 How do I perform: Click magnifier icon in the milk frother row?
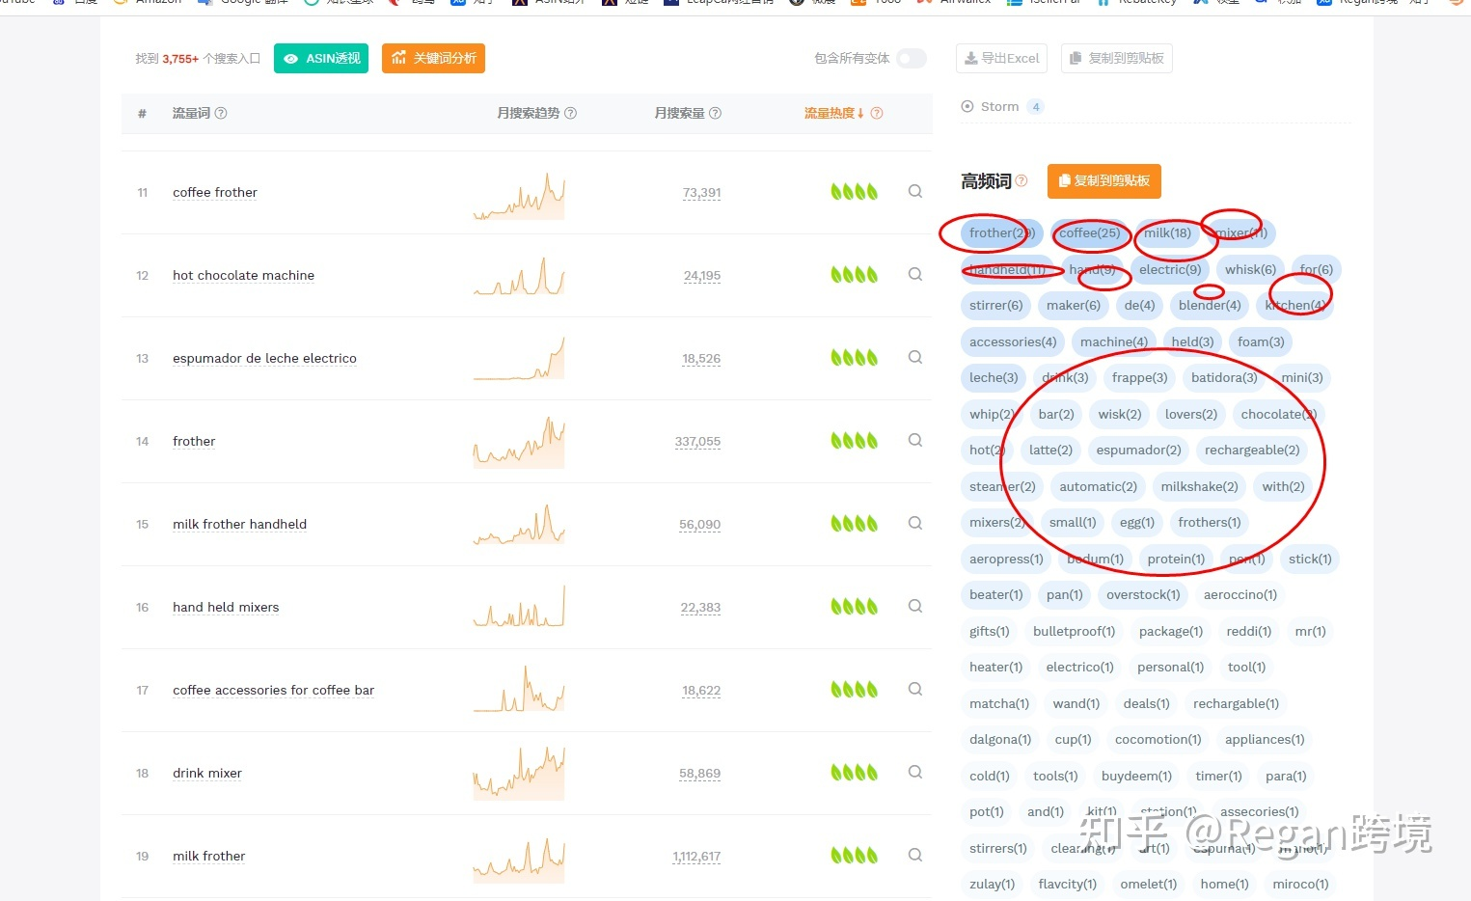(x=913, y=854)
